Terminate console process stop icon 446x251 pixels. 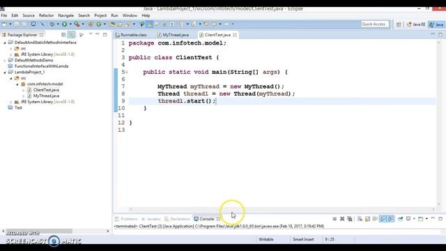point(334,219)
